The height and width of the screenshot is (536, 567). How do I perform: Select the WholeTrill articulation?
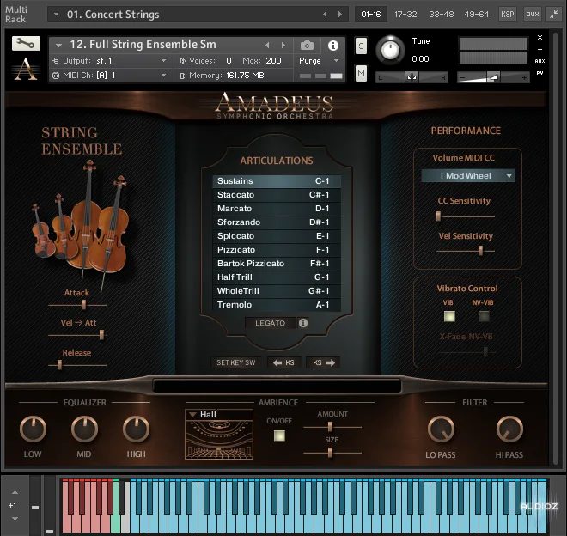277,291
